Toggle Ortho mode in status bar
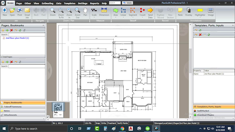This screenshot has height=132, width=235. (104, 123)
